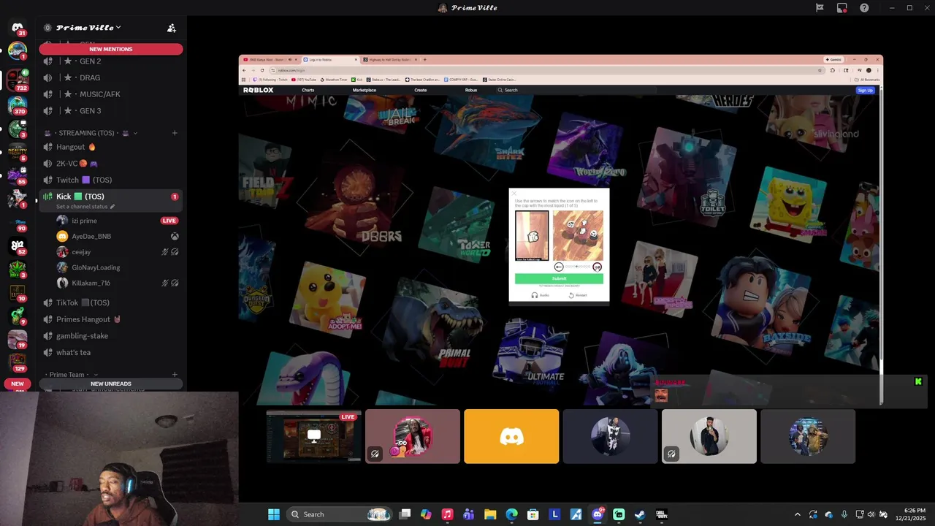Image resolution: width=935 pixels, height=526 pixels.
Task: Open Discord from Windows taskbar
Action: pyautogui.click(x=597, y=514)
